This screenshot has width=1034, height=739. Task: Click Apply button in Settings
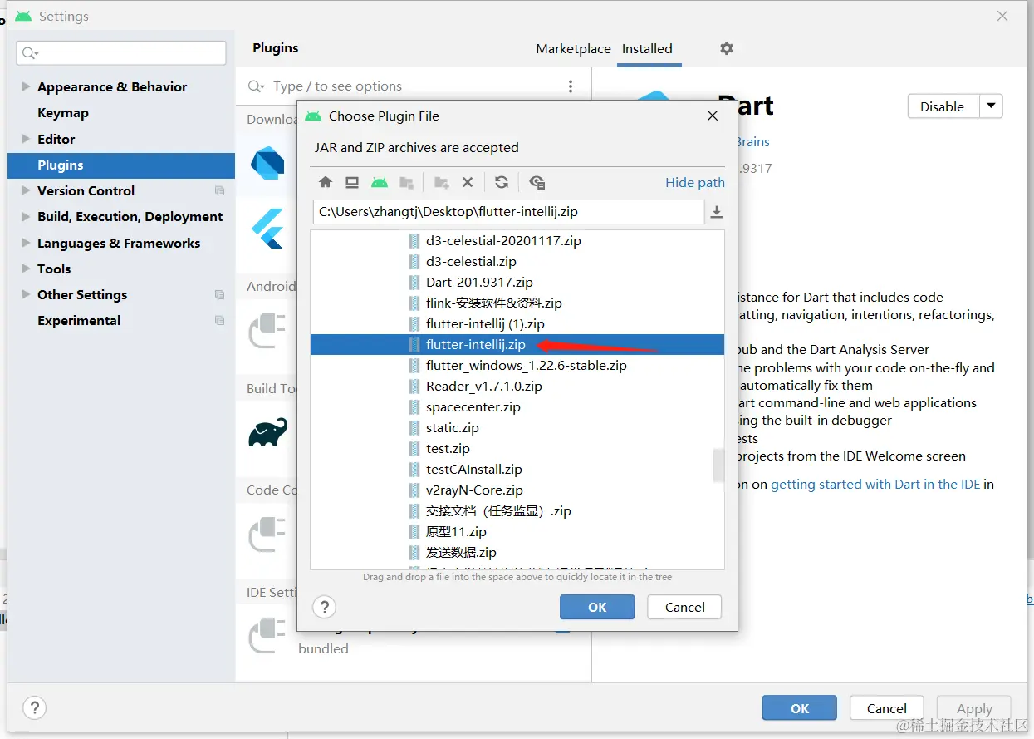click(x=974, y=708)
